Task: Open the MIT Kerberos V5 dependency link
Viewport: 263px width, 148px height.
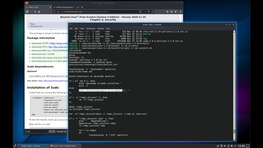Action: click(x=57, y=76)
